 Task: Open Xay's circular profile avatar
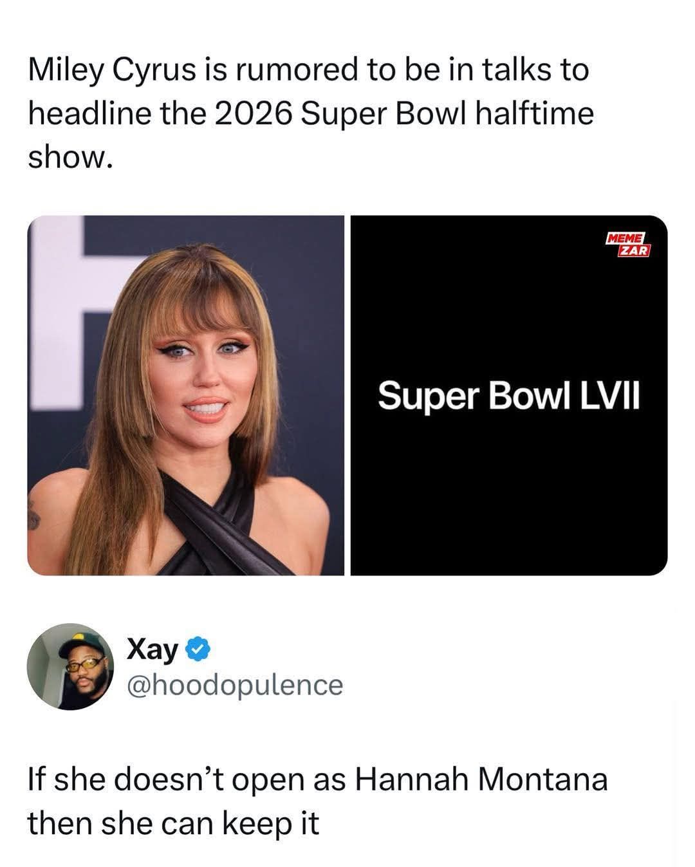70,666
